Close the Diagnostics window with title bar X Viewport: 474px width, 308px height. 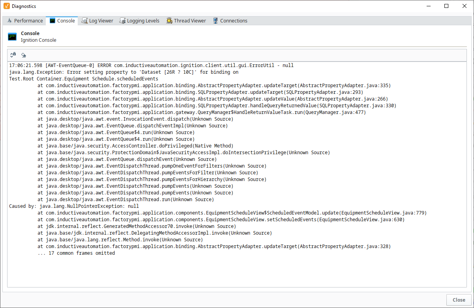pyautogui.click(x=465, y=6)
